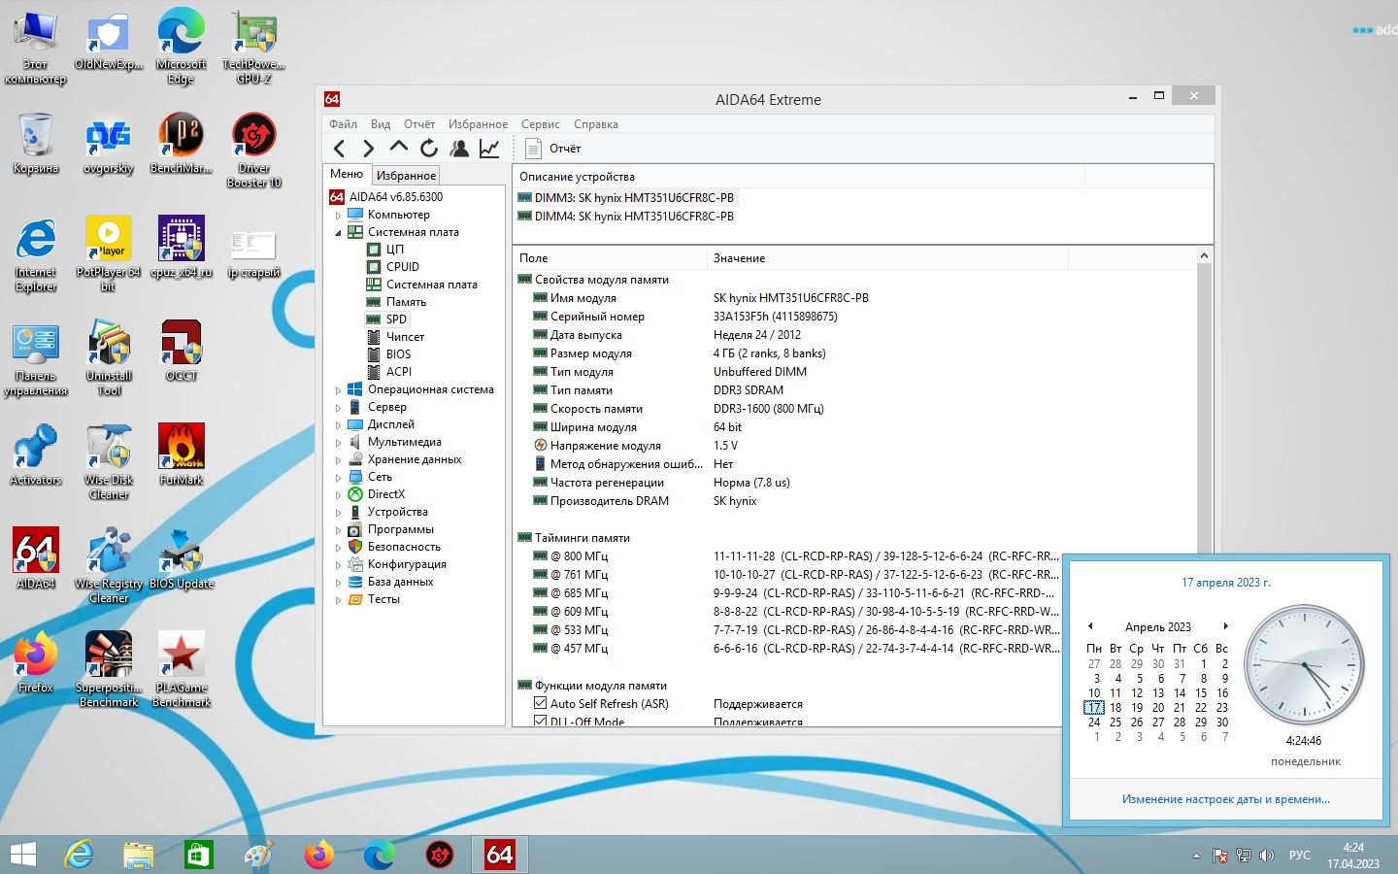
Task: Expand the Операционная система node
Action: click(x=339, y=390)
